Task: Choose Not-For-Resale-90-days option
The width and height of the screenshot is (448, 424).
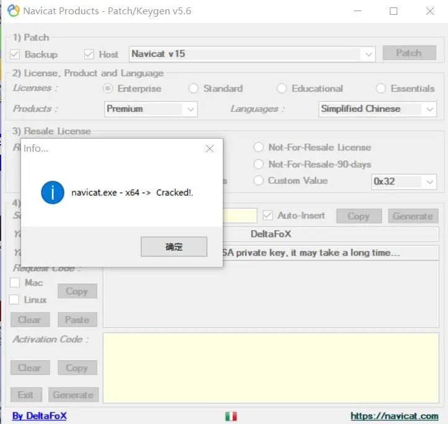Action: (x=259, y=164)
